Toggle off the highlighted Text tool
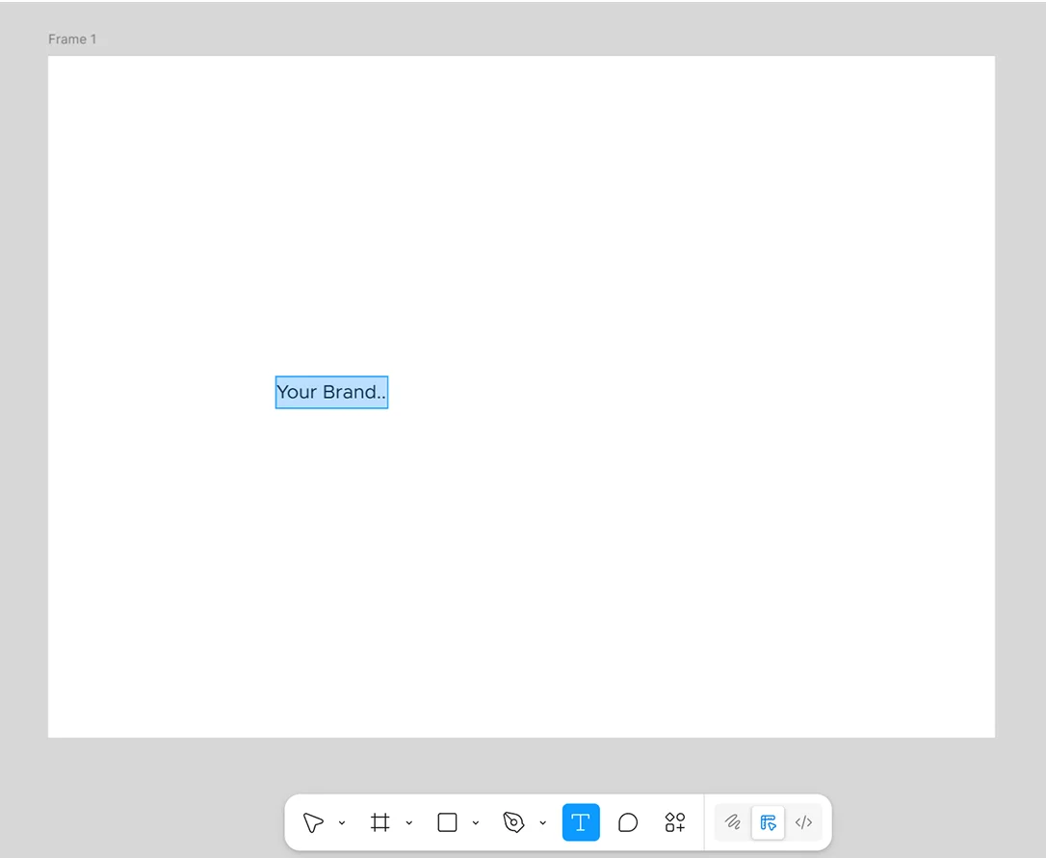 [581, 822]
